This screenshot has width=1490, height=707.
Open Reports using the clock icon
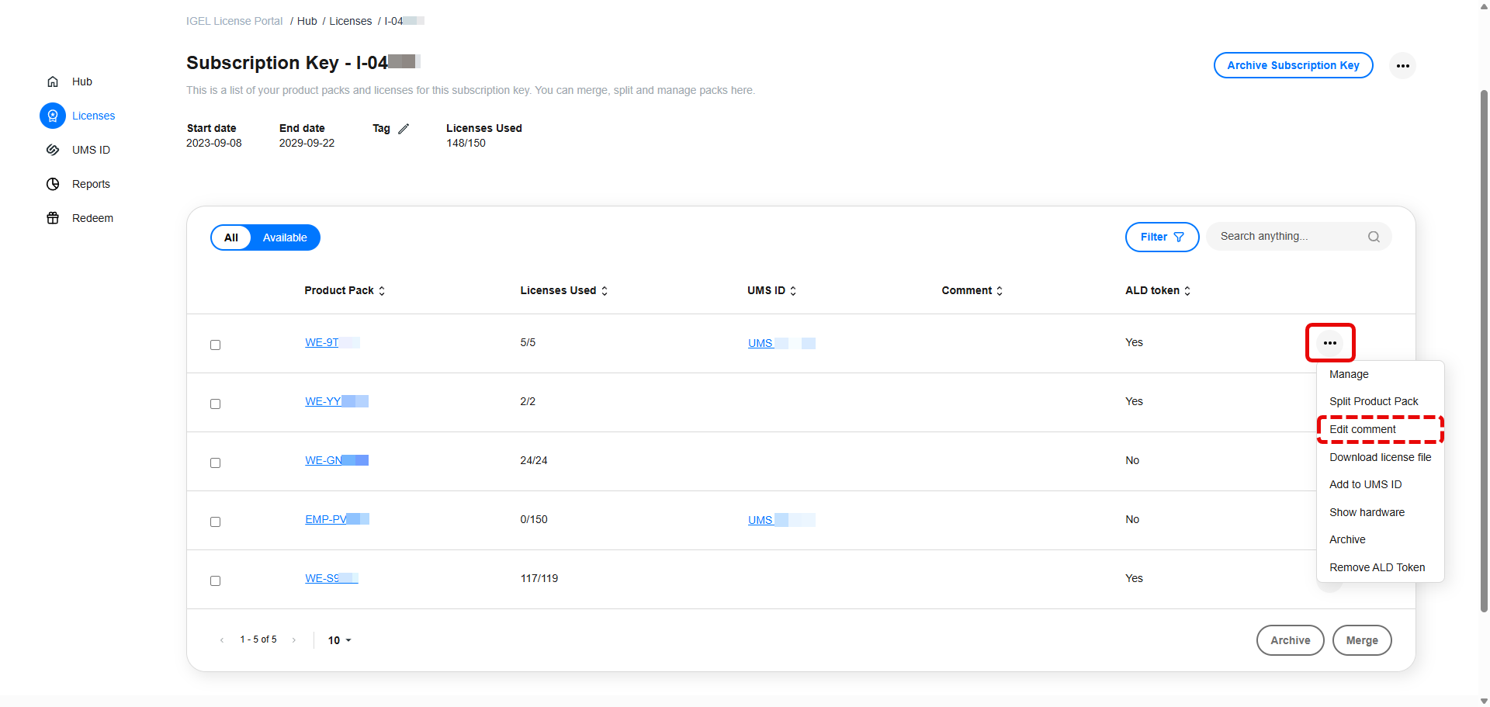coord(52,184)
